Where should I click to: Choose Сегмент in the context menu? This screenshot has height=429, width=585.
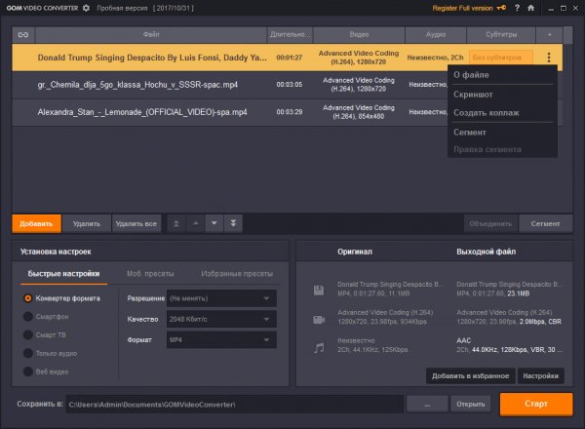click(x=502, y=133)
